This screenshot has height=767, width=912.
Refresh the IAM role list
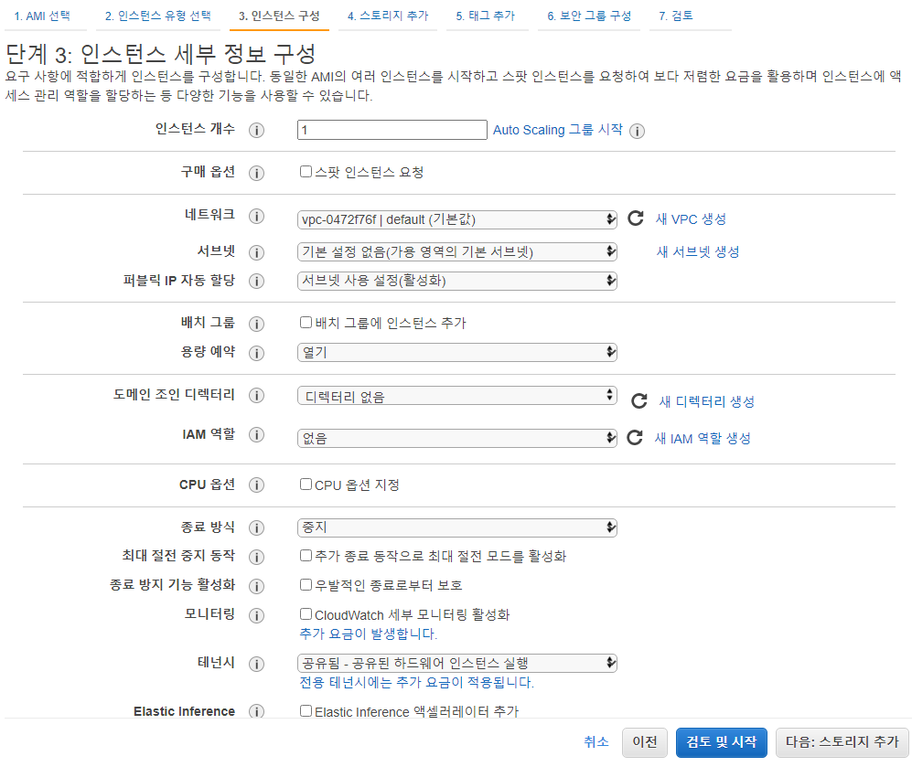(635, 438)
